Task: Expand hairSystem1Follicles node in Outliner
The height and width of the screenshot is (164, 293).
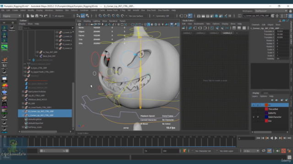Action: (23, 92)
